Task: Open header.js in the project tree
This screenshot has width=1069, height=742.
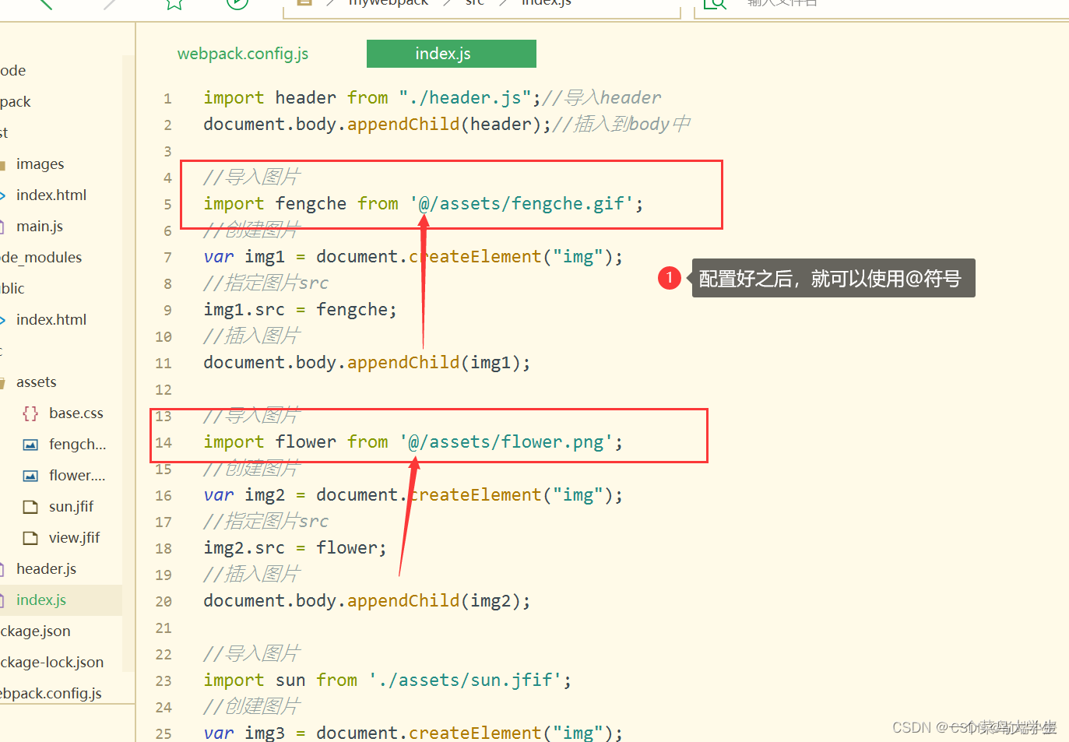Action: coord(46,569)
